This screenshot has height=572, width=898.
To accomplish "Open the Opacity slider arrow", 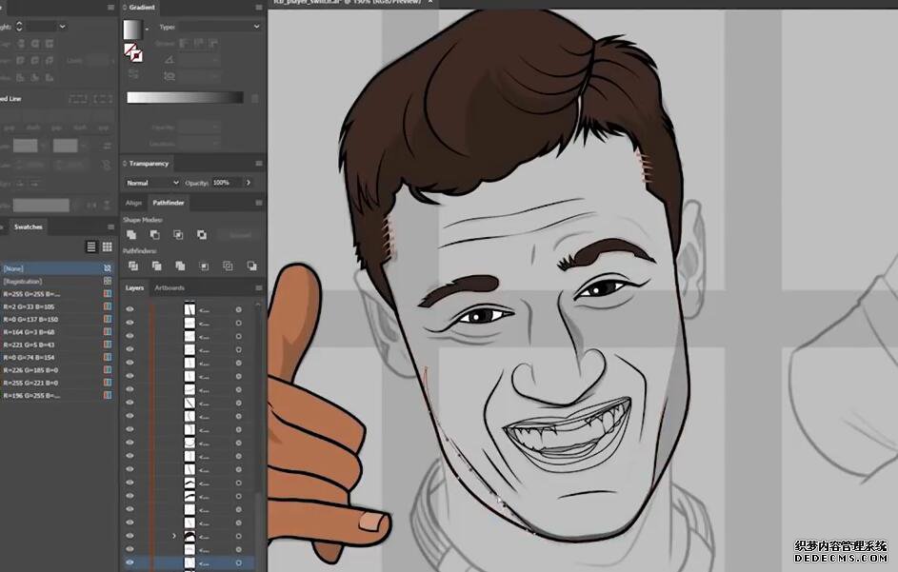I will (248, 183).
